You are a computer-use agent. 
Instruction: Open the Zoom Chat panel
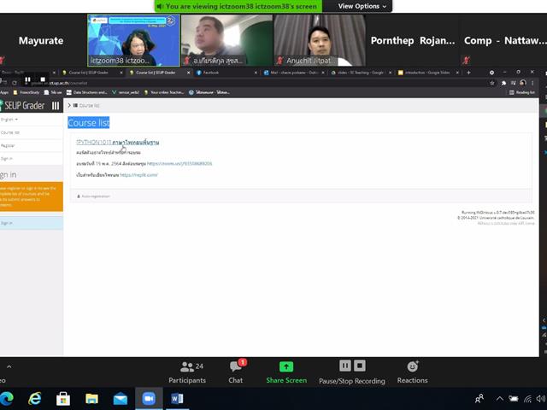click(236, 372)
